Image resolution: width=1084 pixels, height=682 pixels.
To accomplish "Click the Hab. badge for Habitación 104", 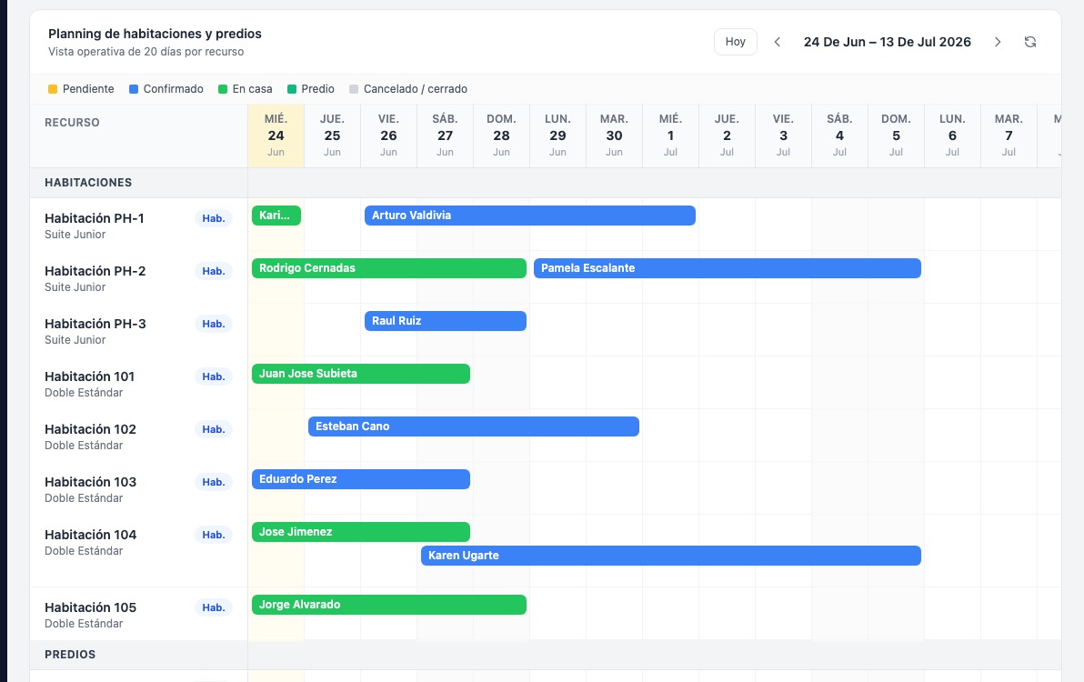I will pyautogui.click(x=214, y=535).
